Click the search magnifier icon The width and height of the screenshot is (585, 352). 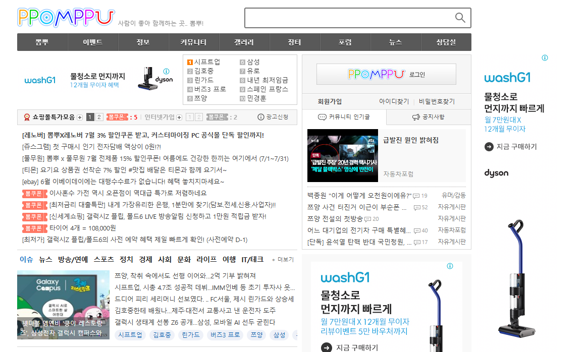(x=460, y=18)
